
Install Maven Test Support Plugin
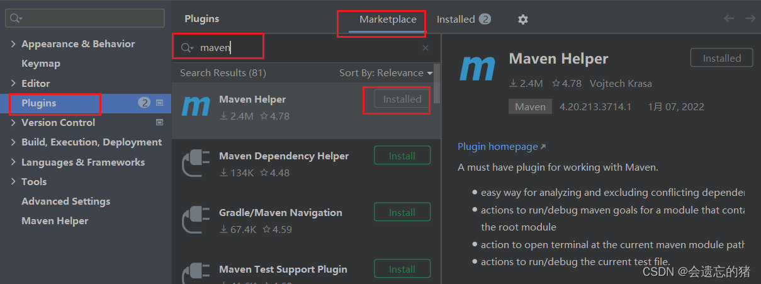pos(402,269)
